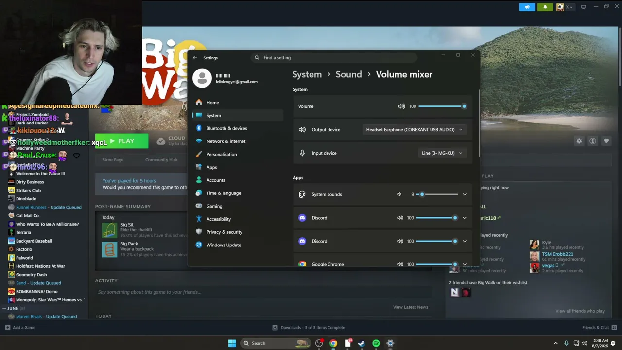Mute the system Volume speaker icon
The width and height of the screenshot is (622, 350).
[401, 106]
